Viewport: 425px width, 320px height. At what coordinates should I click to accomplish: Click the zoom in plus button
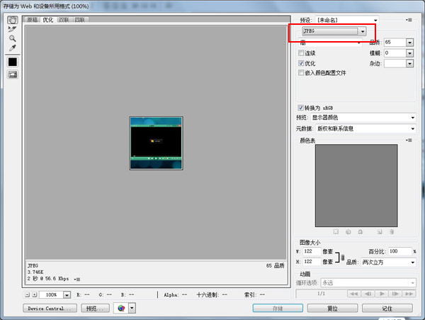click(35, 294)
